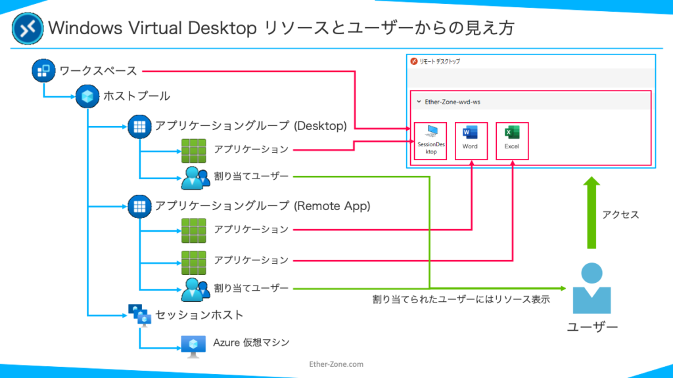Click assigned users icon under Remote App group

point(196,289)
